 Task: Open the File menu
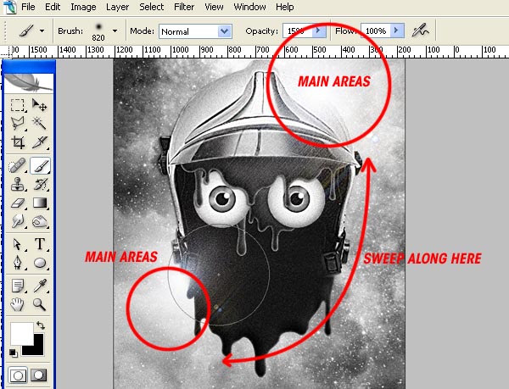[x=28, y=7]
